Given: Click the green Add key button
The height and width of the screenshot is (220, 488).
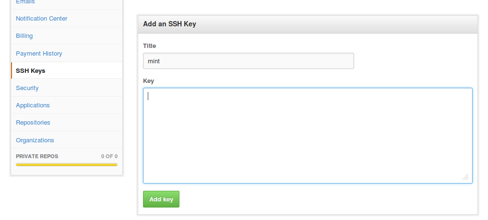Looking at the screenshot, I should [161, 199].
